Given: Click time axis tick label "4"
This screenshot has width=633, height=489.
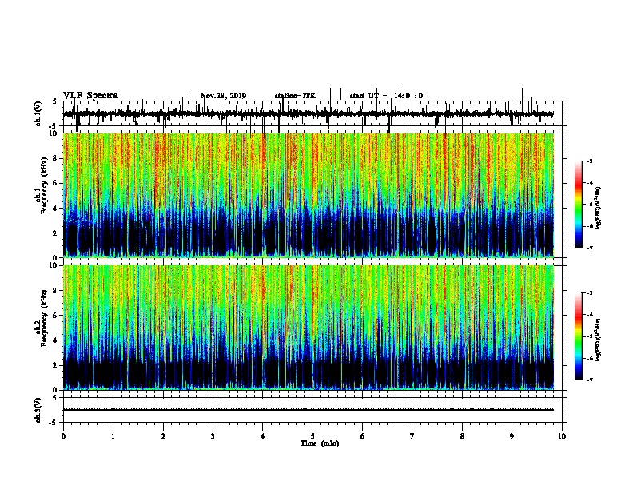Looking at the screenshot, I should pyautogui.click(x=263, y=436).
